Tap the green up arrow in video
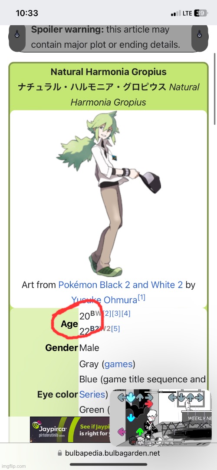 tap(140, 432)
